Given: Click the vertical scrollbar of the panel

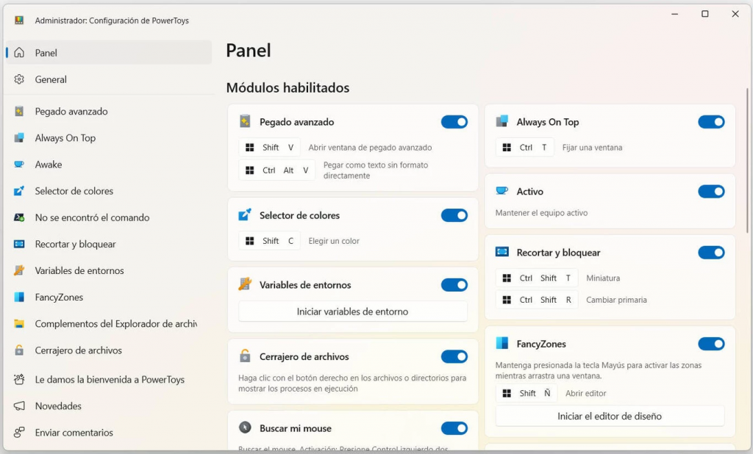Looking at the screenshot, I should click(748, 162).
